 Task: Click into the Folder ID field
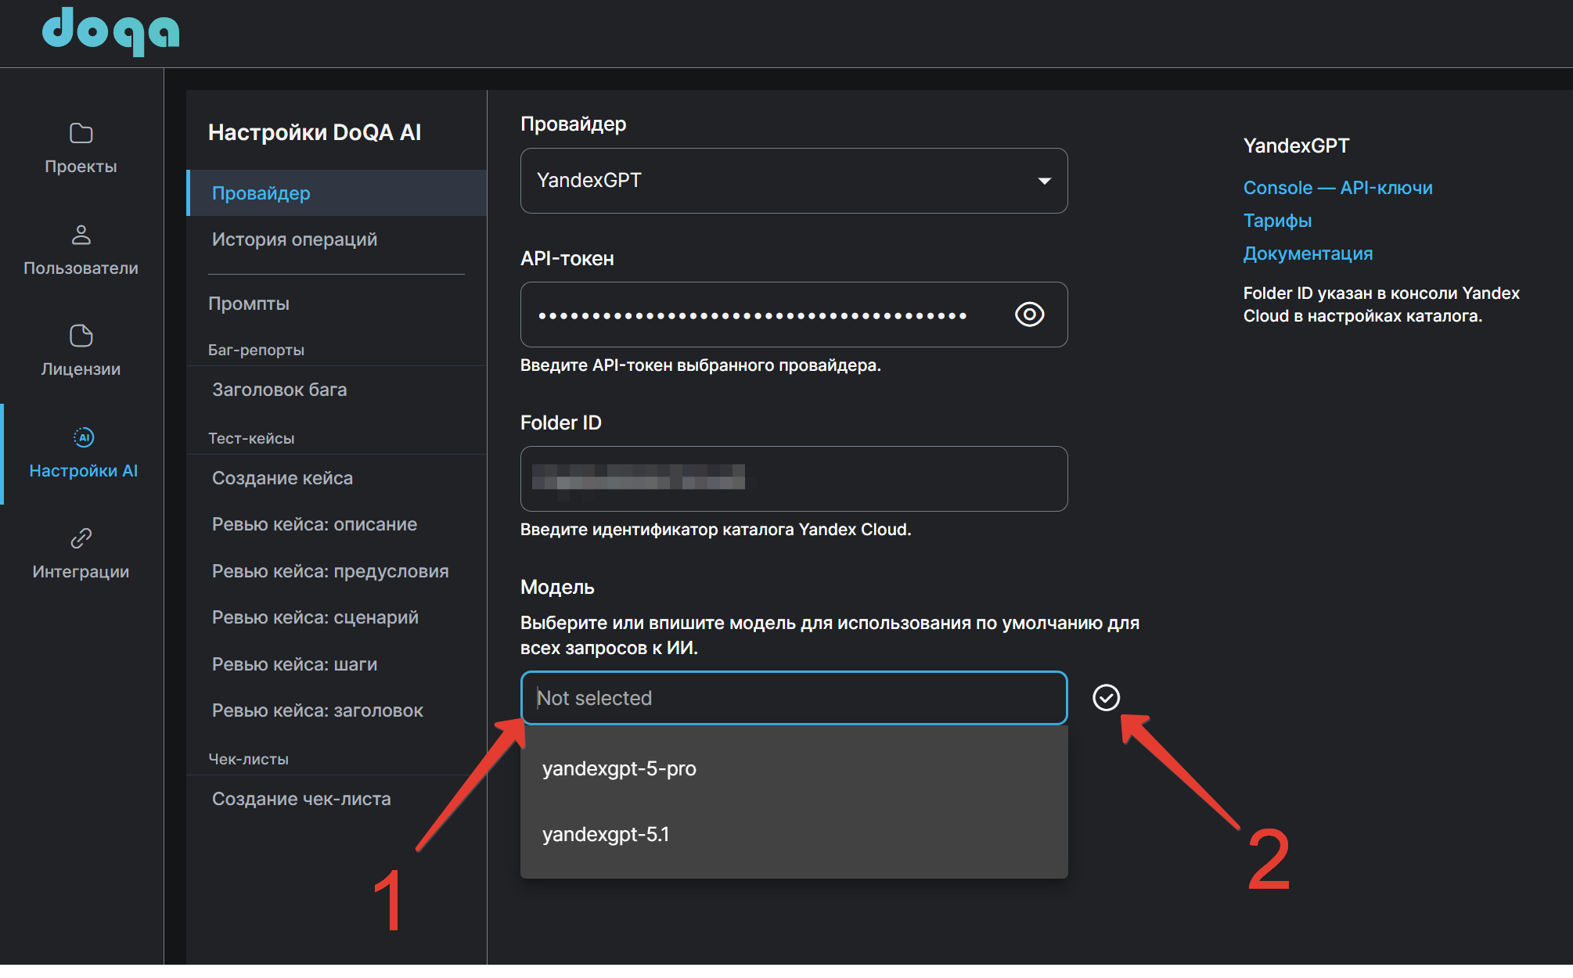pyautogui.click(x=794, y=479)
